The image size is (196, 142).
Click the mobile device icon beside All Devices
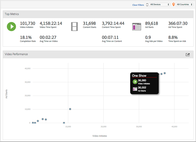tap(147, 5)
